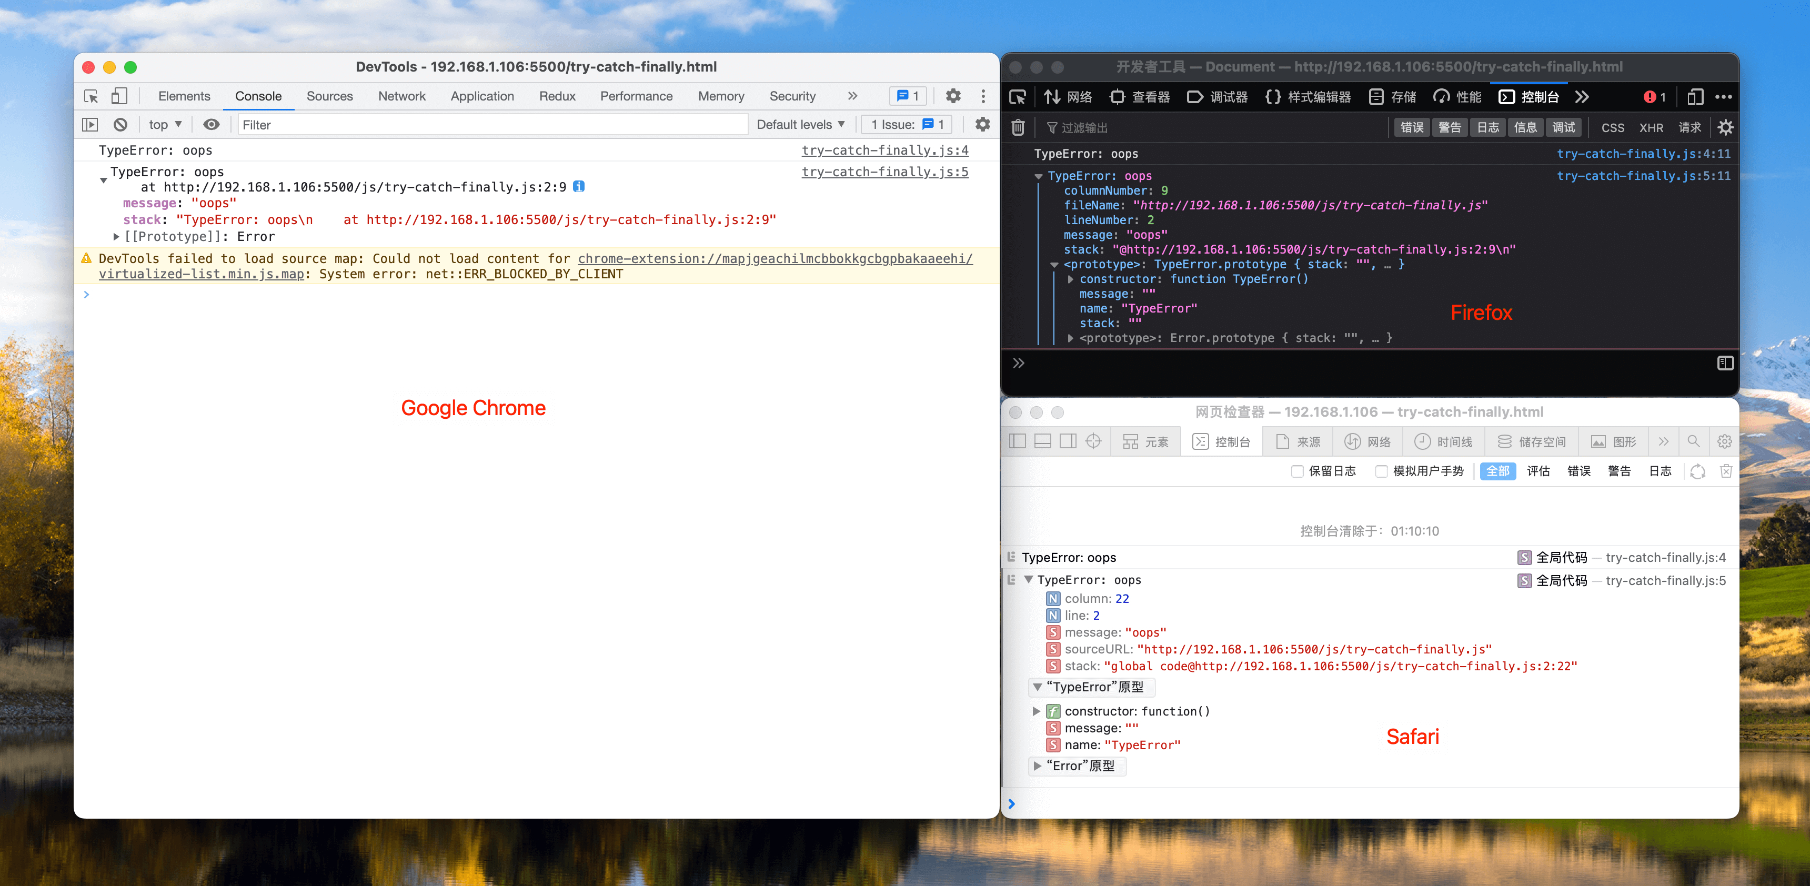1810x886 pixels.
Task: Click Chrome inspect element picker icon
Action: pos(92,96)
